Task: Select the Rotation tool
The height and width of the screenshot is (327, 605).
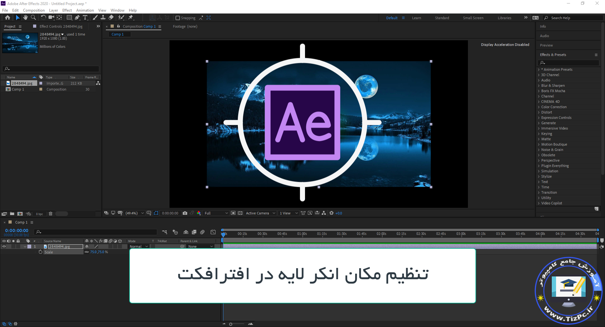Action: point(43,18)
